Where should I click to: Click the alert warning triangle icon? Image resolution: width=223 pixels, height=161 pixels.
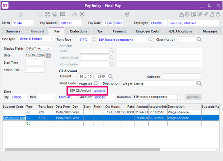(212, 14)
